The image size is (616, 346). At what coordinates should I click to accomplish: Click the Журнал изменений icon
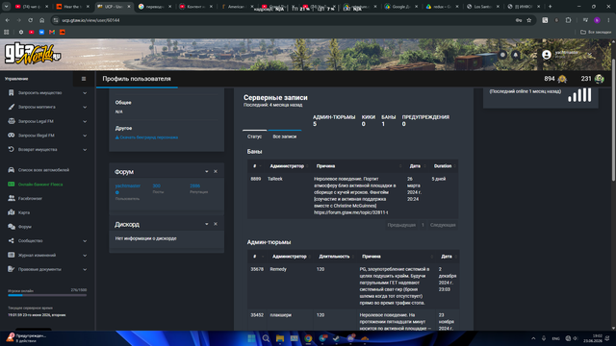(x=11, y=255)
